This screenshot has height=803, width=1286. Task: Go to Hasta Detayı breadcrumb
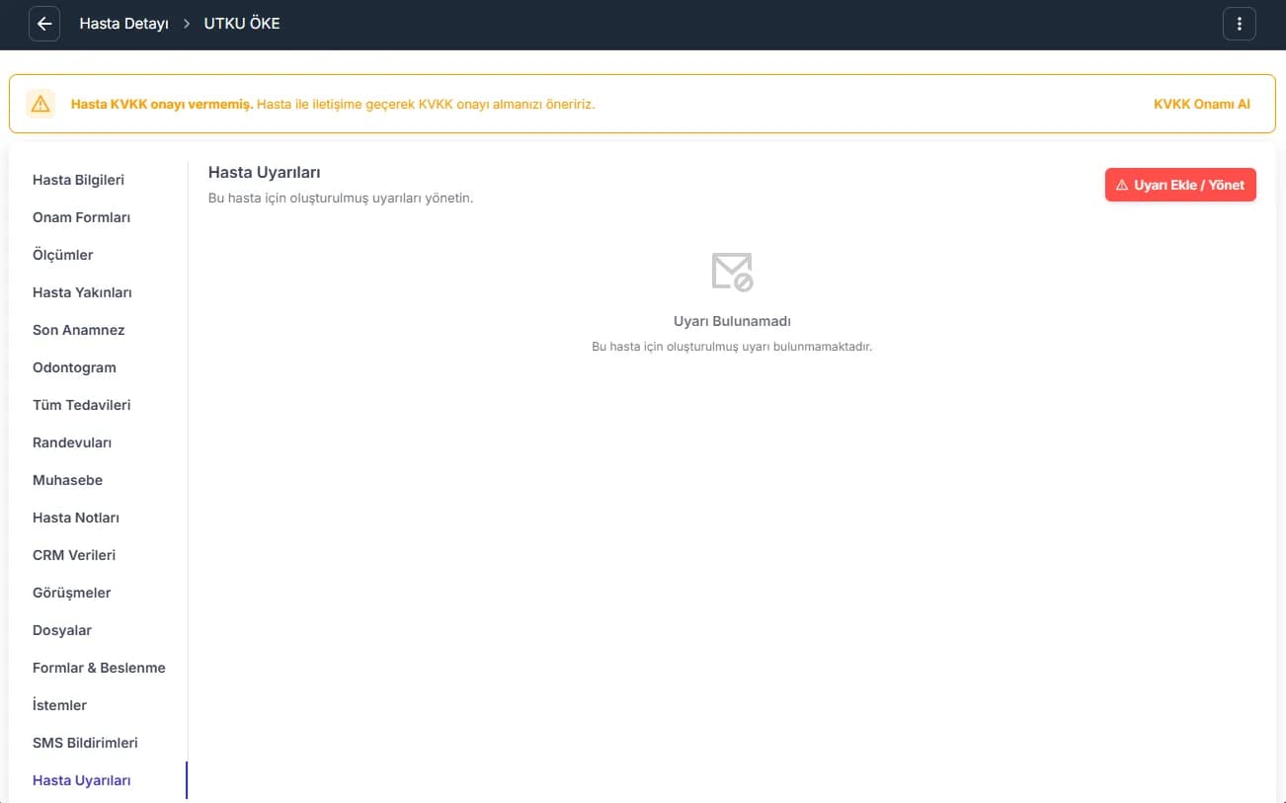(x=123, y=24)
